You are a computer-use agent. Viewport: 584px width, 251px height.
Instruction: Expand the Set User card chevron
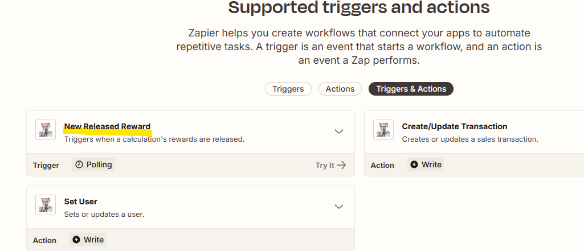338,207
